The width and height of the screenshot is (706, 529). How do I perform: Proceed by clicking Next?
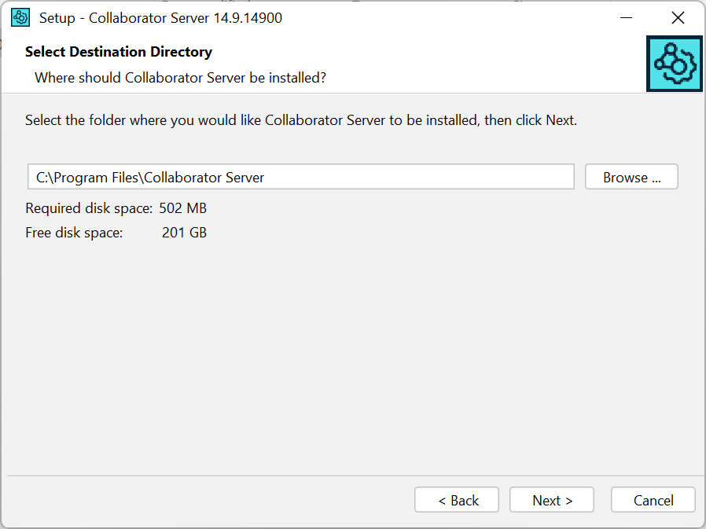coord(551,499)
